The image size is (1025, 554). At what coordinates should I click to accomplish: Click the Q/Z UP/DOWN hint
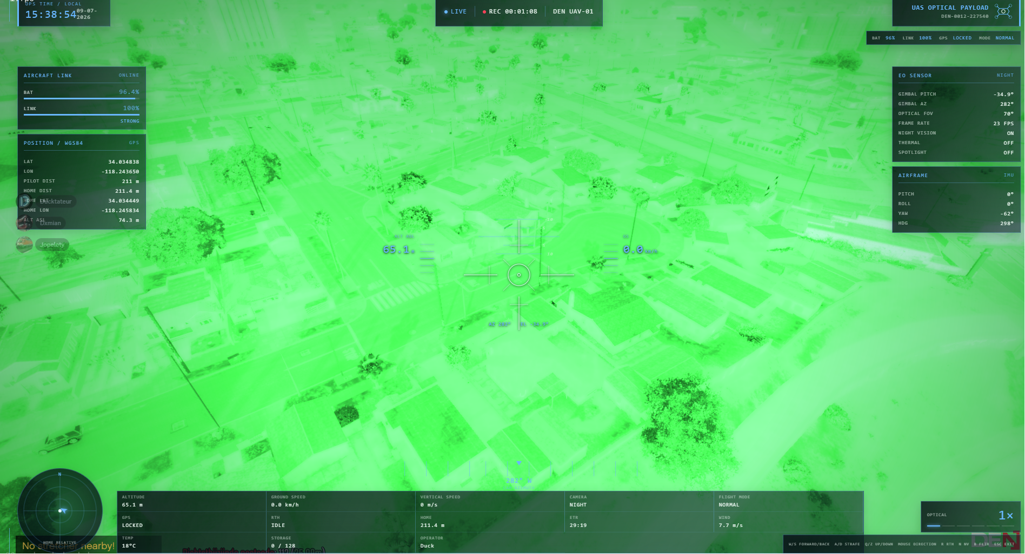878,544
